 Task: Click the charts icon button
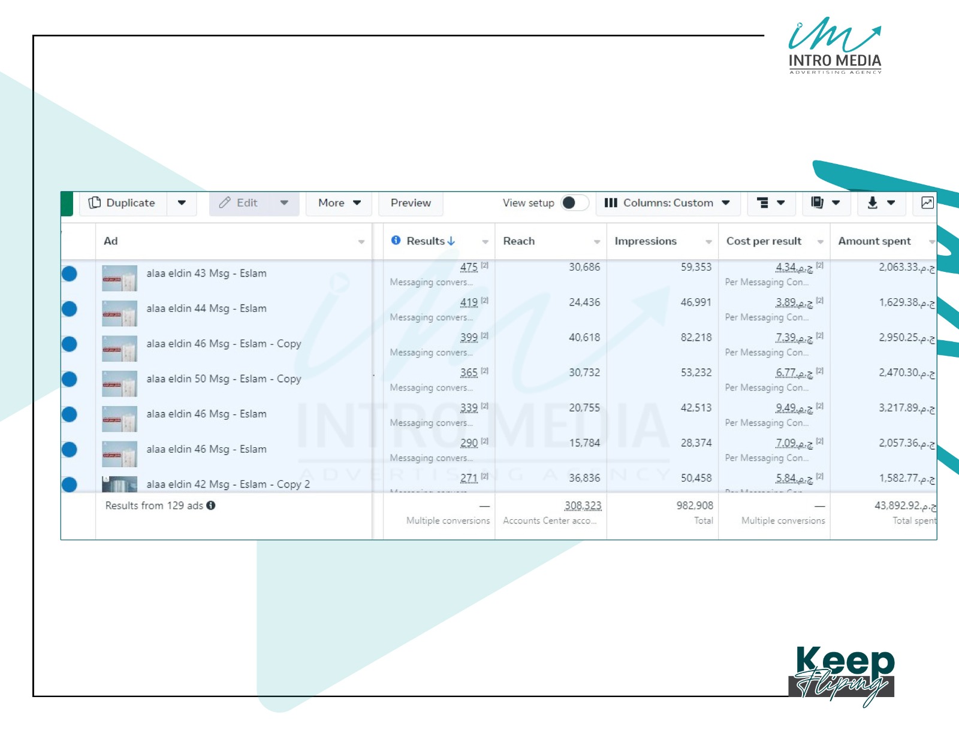(927, 203)
